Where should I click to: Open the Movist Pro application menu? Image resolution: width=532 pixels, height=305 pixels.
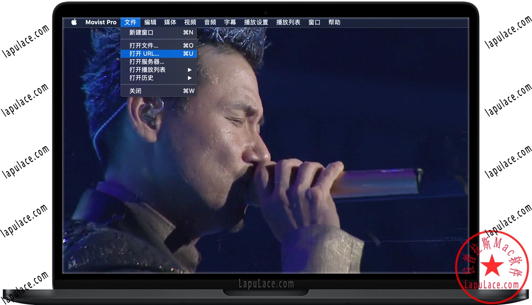tap(101, 22)
